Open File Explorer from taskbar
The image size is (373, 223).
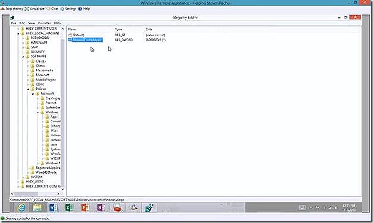pos(38,208)
